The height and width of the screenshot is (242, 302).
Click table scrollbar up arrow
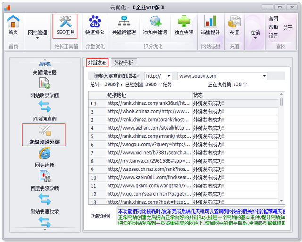click(x=281, y=94)
